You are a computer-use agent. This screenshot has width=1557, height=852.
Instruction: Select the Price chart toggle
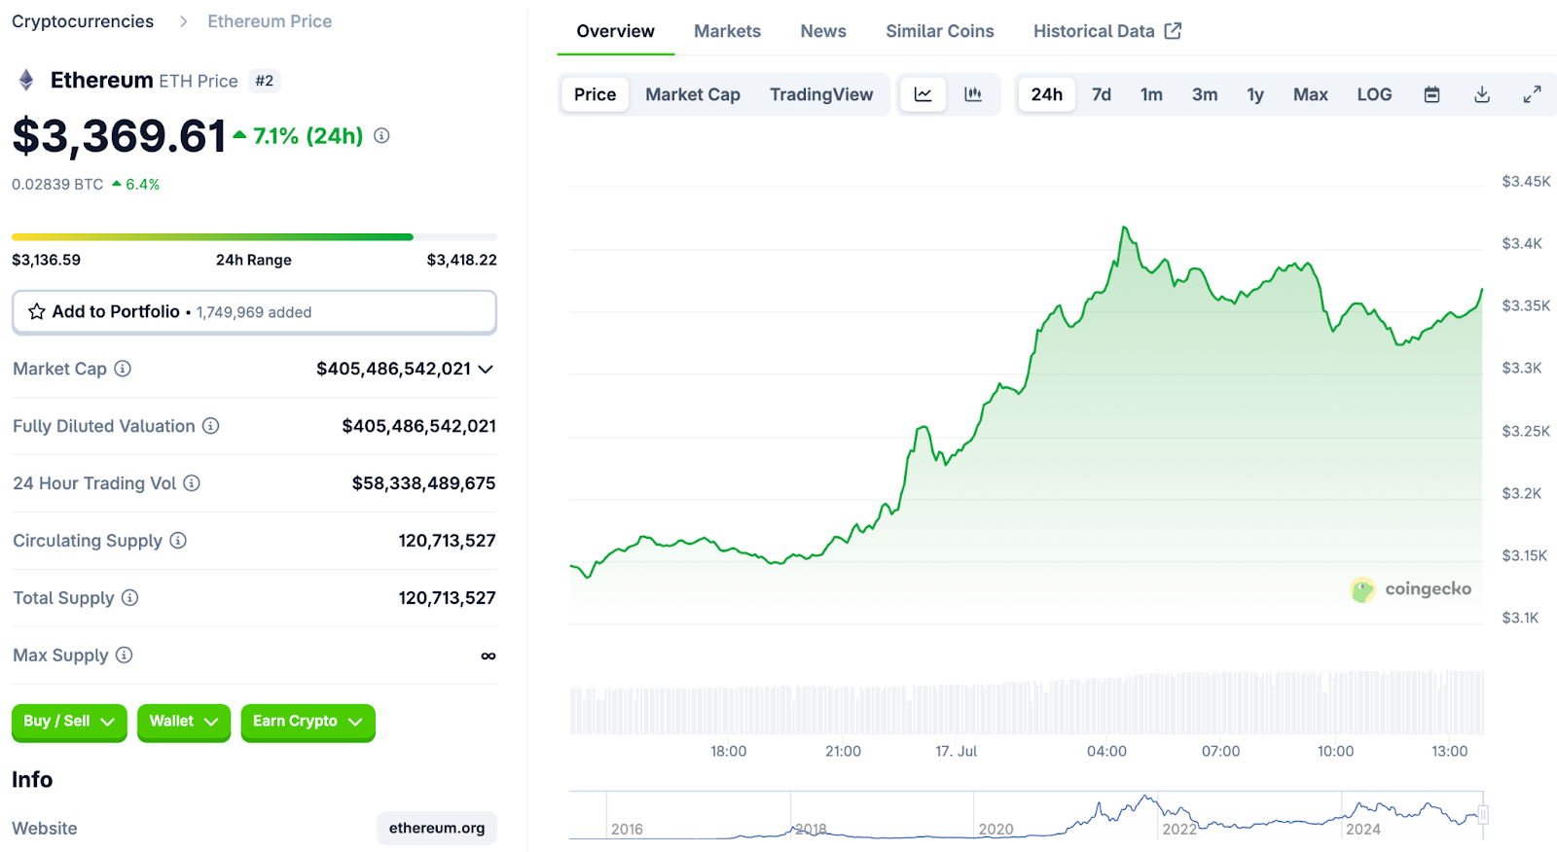pyautogui.click(x=595, y=94)
